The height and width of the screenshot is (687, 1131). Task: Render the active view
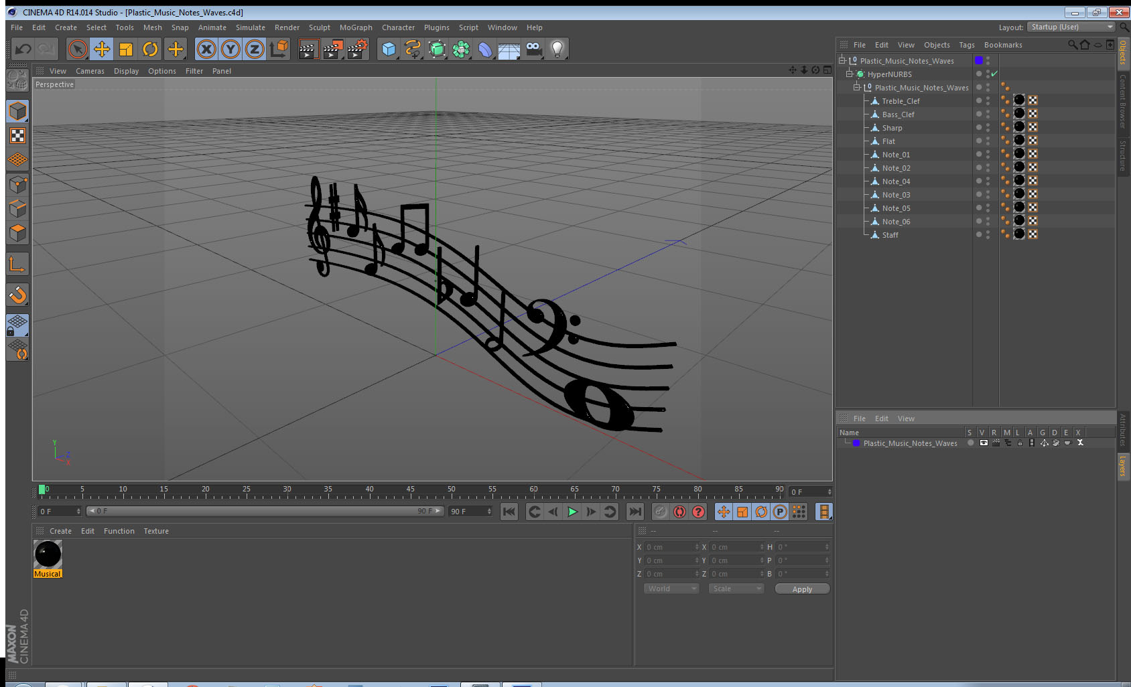(x=308, y=49)
